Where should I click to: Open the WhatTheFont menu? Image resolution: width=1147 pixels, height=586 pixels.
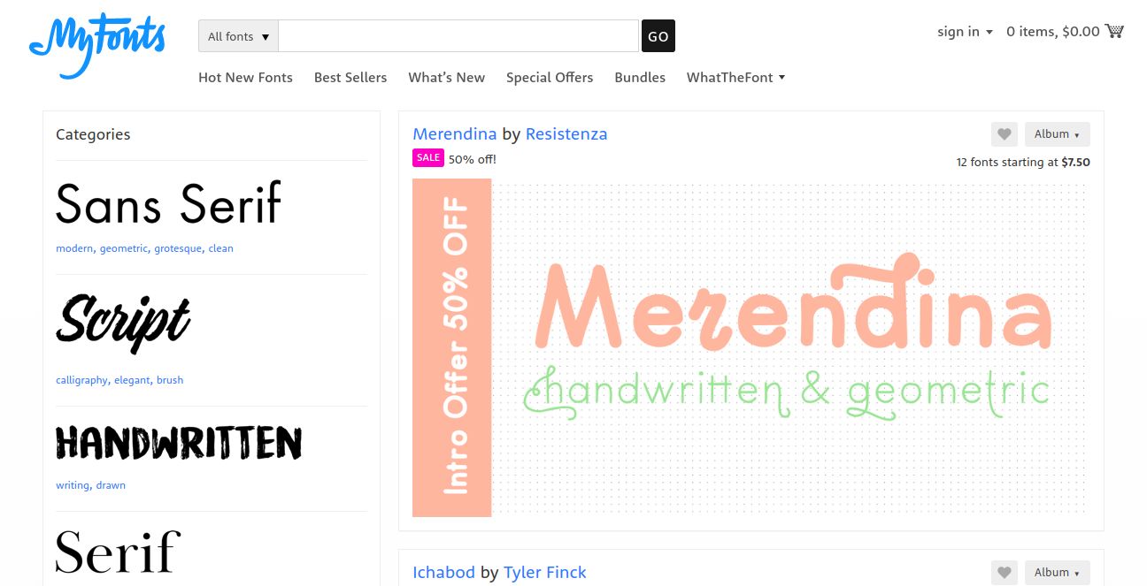coord(735,78)
